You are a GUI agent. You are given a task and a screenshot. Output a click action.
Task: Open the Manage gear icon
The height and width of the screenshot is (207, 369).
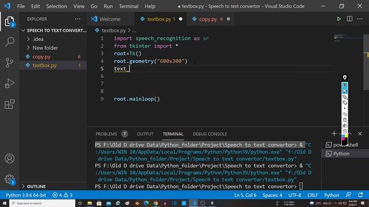click(x=9, y=179)
